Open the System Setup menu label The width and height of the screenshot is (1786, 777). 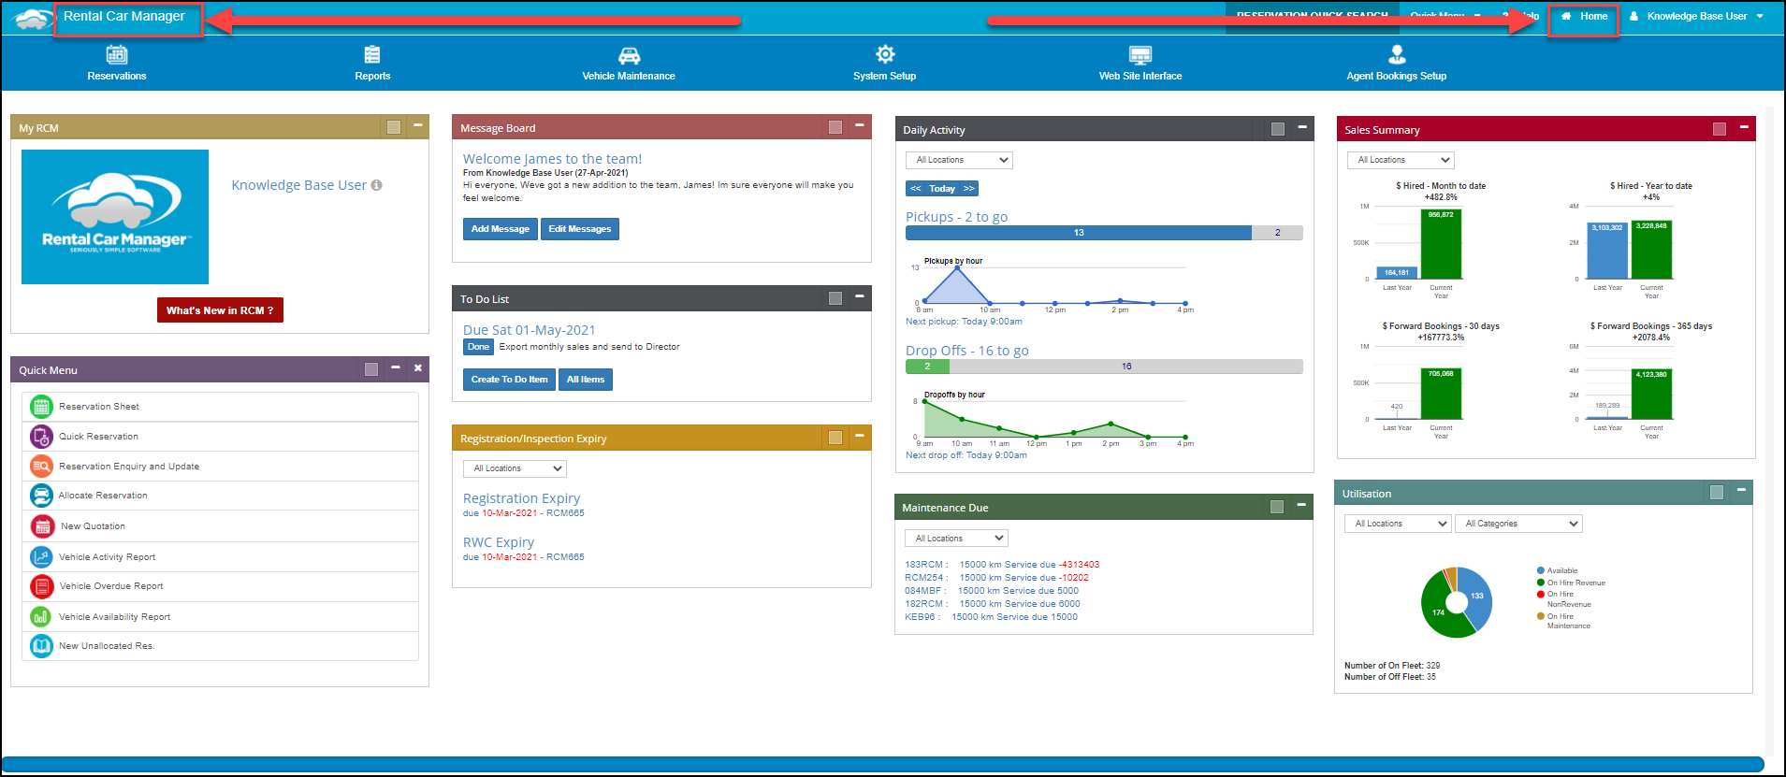point(884,76)
